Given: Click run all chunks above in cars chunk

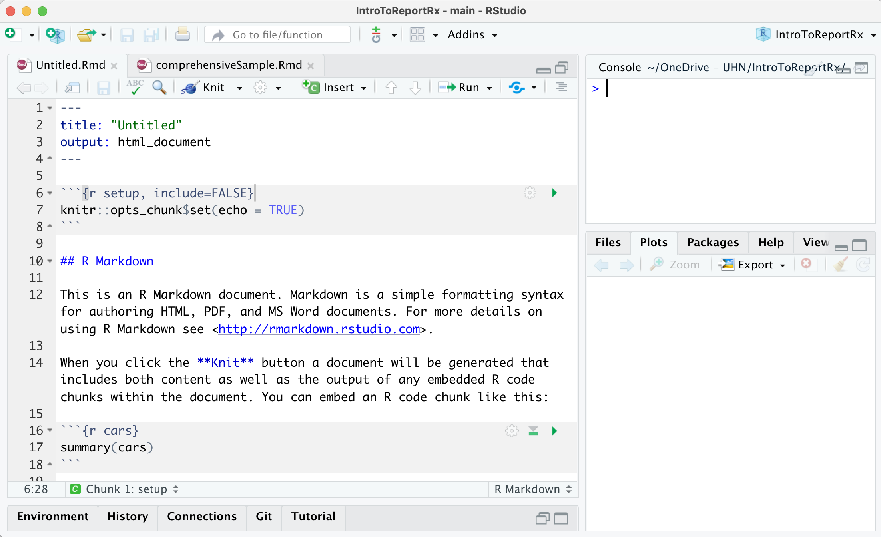Looking at the screenshot, I should click(533, 431).
